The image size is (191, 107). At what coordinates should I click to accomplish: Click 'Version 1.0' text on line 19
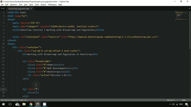(58, 75)
